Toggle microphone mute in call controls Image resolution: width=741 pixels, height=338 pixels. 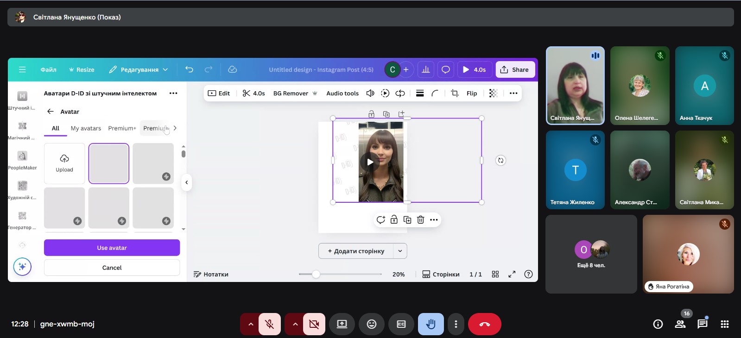pyautogui.click(x=269, y=324)
